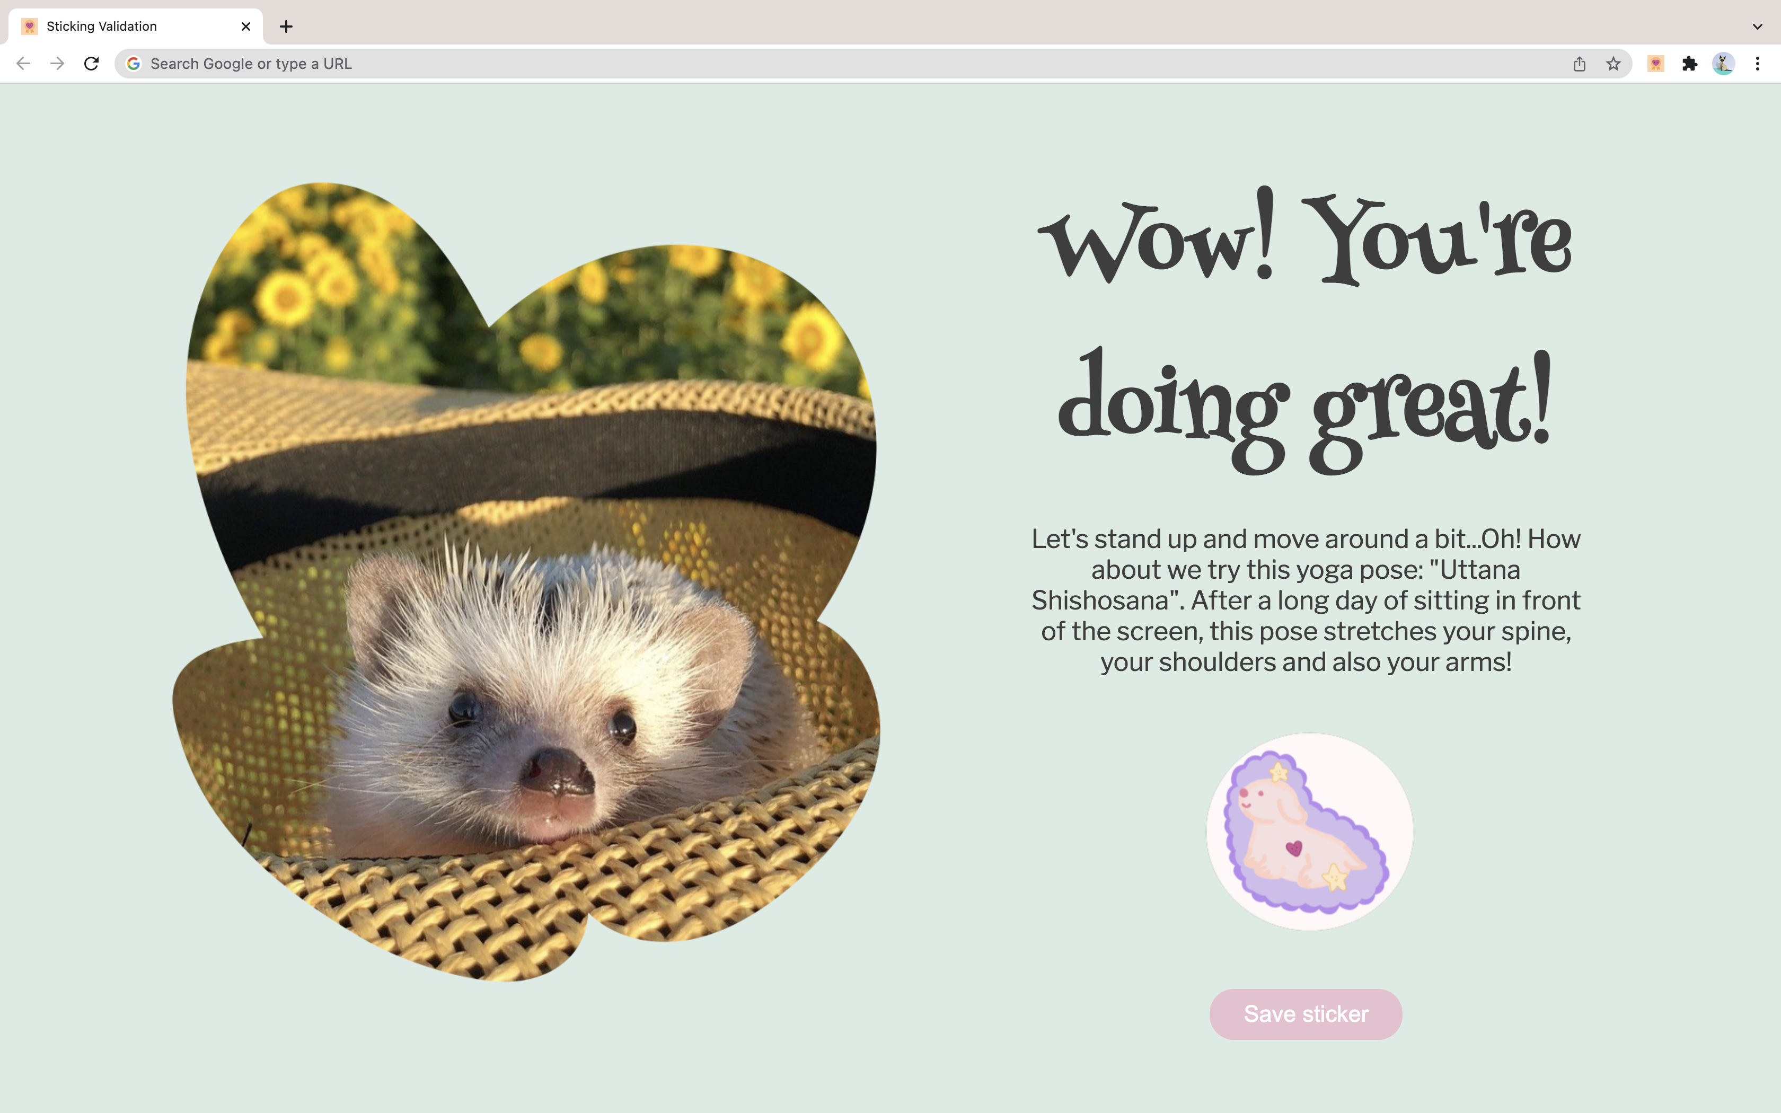Expand the tab search chevron
1781x1113 pixels.
1758,26
